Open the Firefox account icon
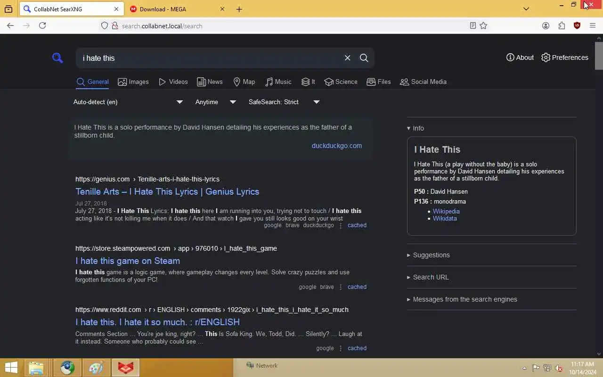The width and height of the screenshot is (603, 377). [546, 26]
